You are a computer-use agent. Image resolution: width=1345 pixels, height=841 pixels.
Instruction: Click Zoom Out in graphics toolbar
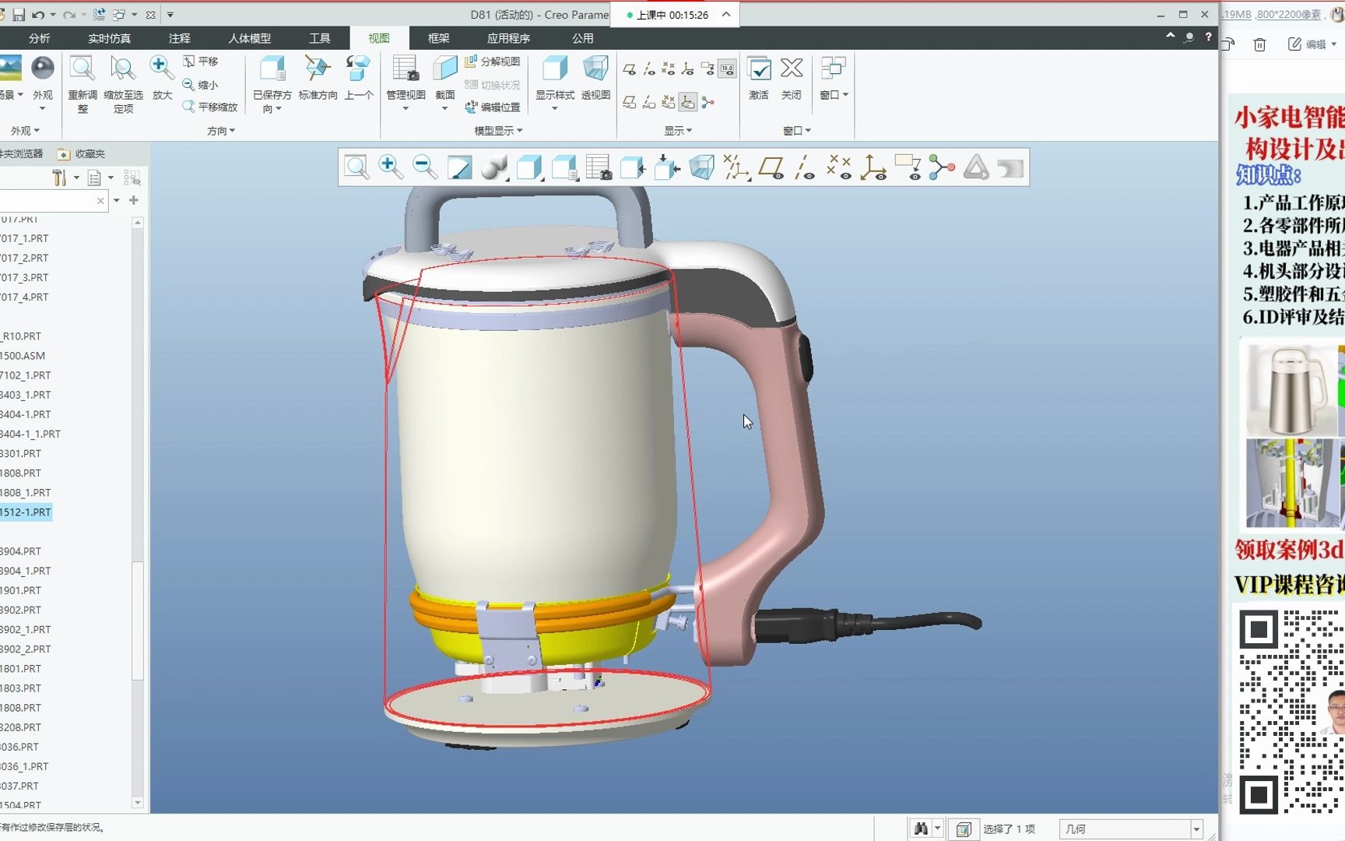pyautogui.click(x=425, y=167)
